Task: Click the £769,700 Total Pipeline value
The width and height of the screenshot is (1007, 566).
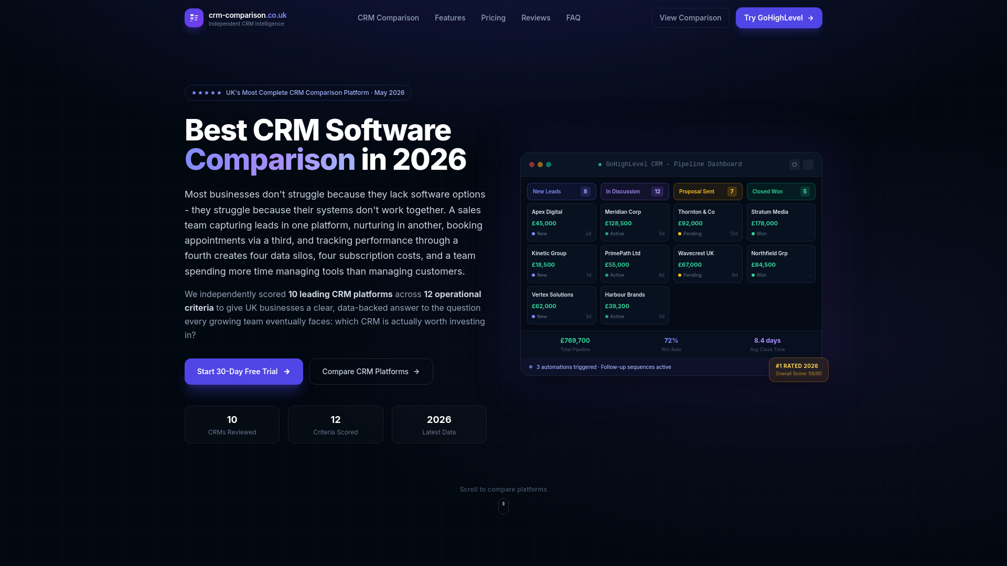Action: 575,341
